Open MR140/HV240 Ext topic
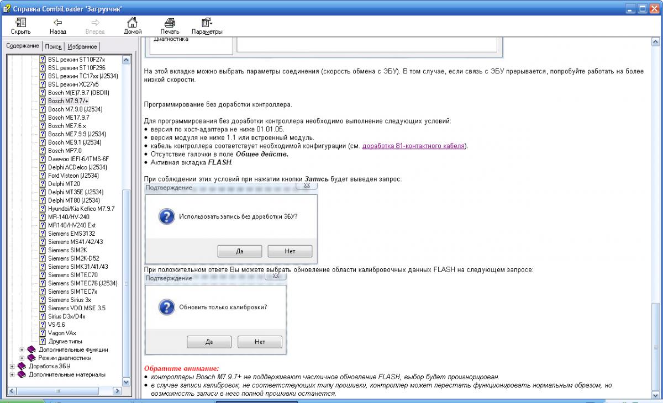 72,225
